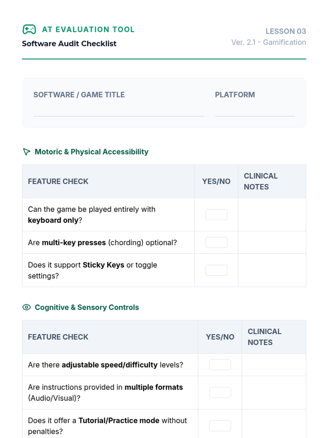
Task: Check the multiple formats Yes/No box
Action: [220, 393]
